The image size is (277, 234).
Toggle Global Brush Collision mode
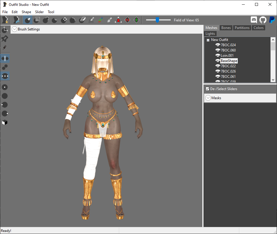[5, 76]
